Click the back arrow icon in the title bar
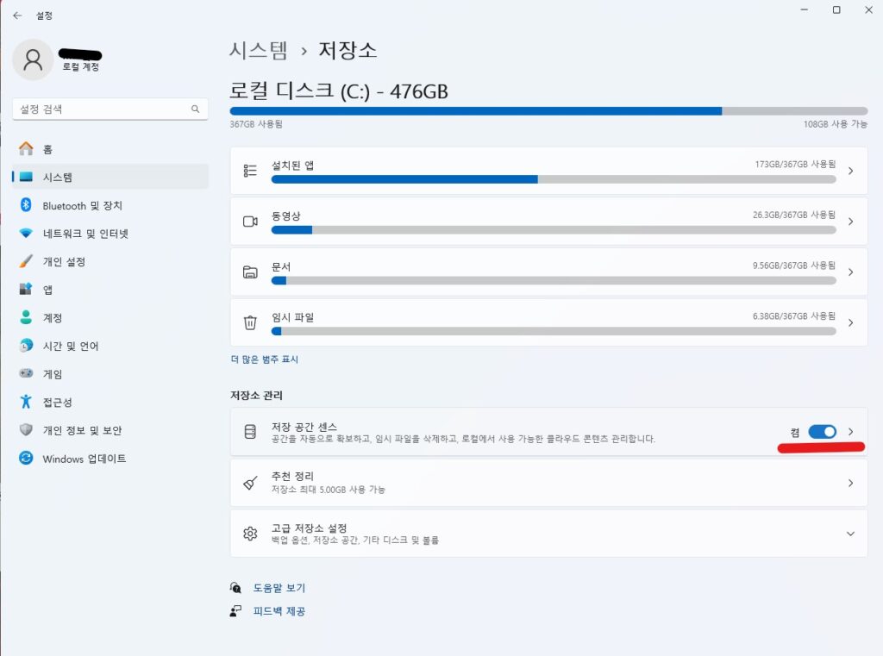 [17, 16]
